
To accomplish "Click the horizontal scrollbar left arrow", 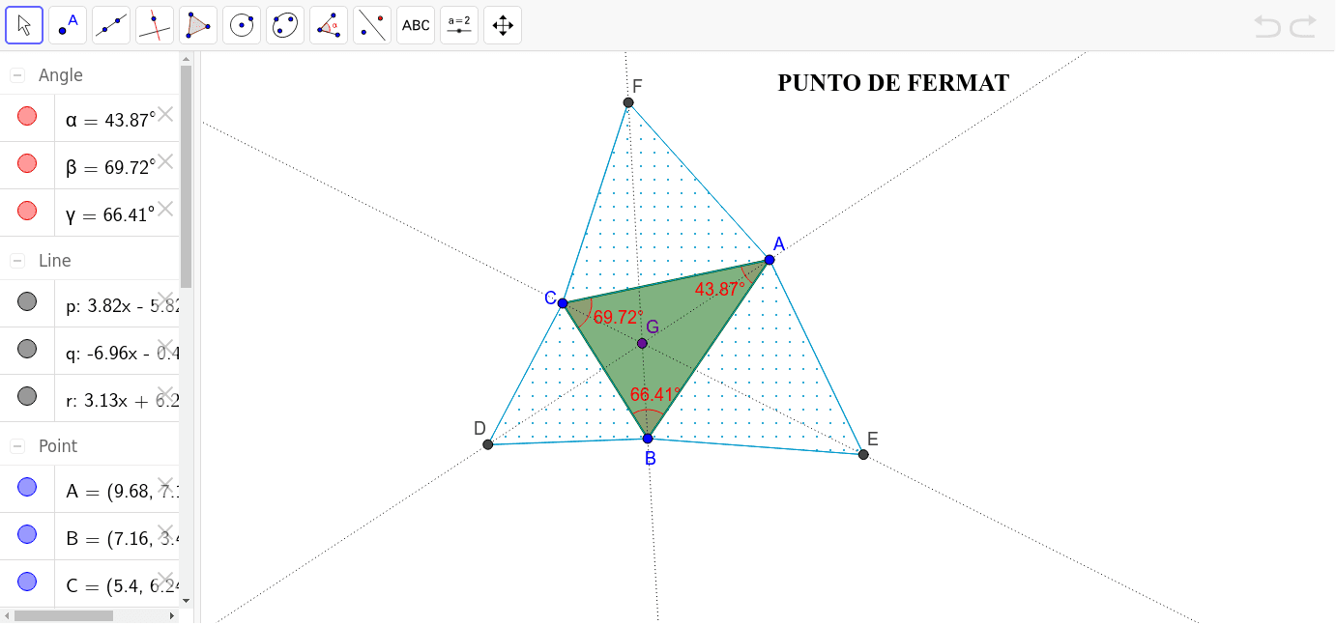I will (x=7, y=615).
